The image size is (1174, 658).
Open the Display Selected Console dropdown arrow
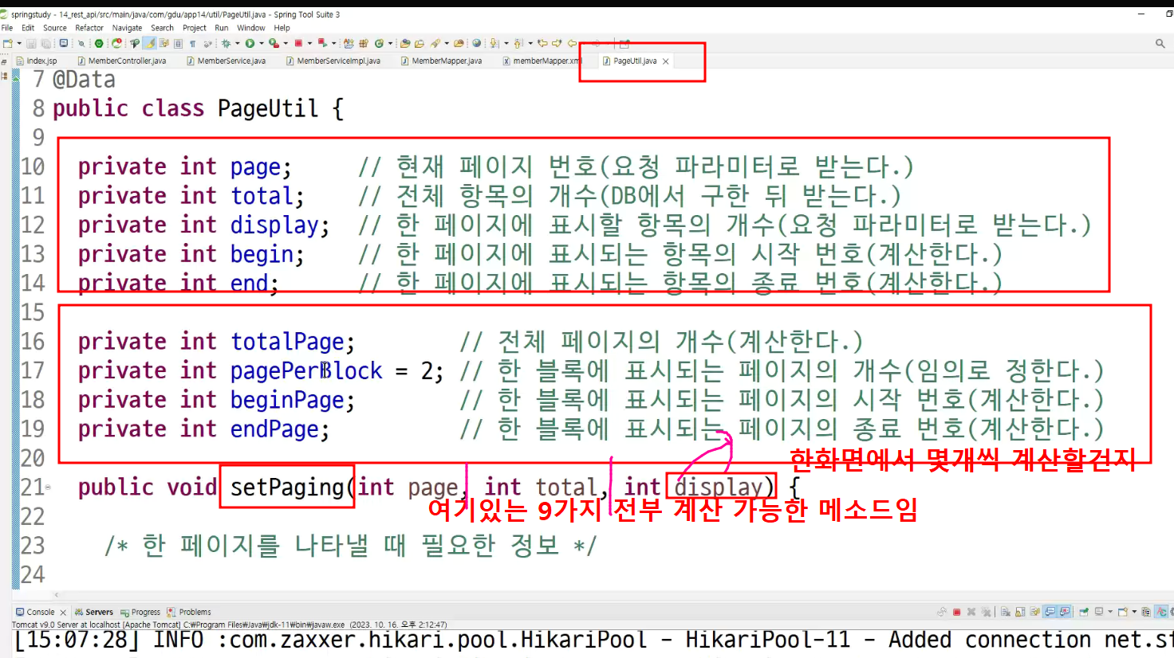1110,612
